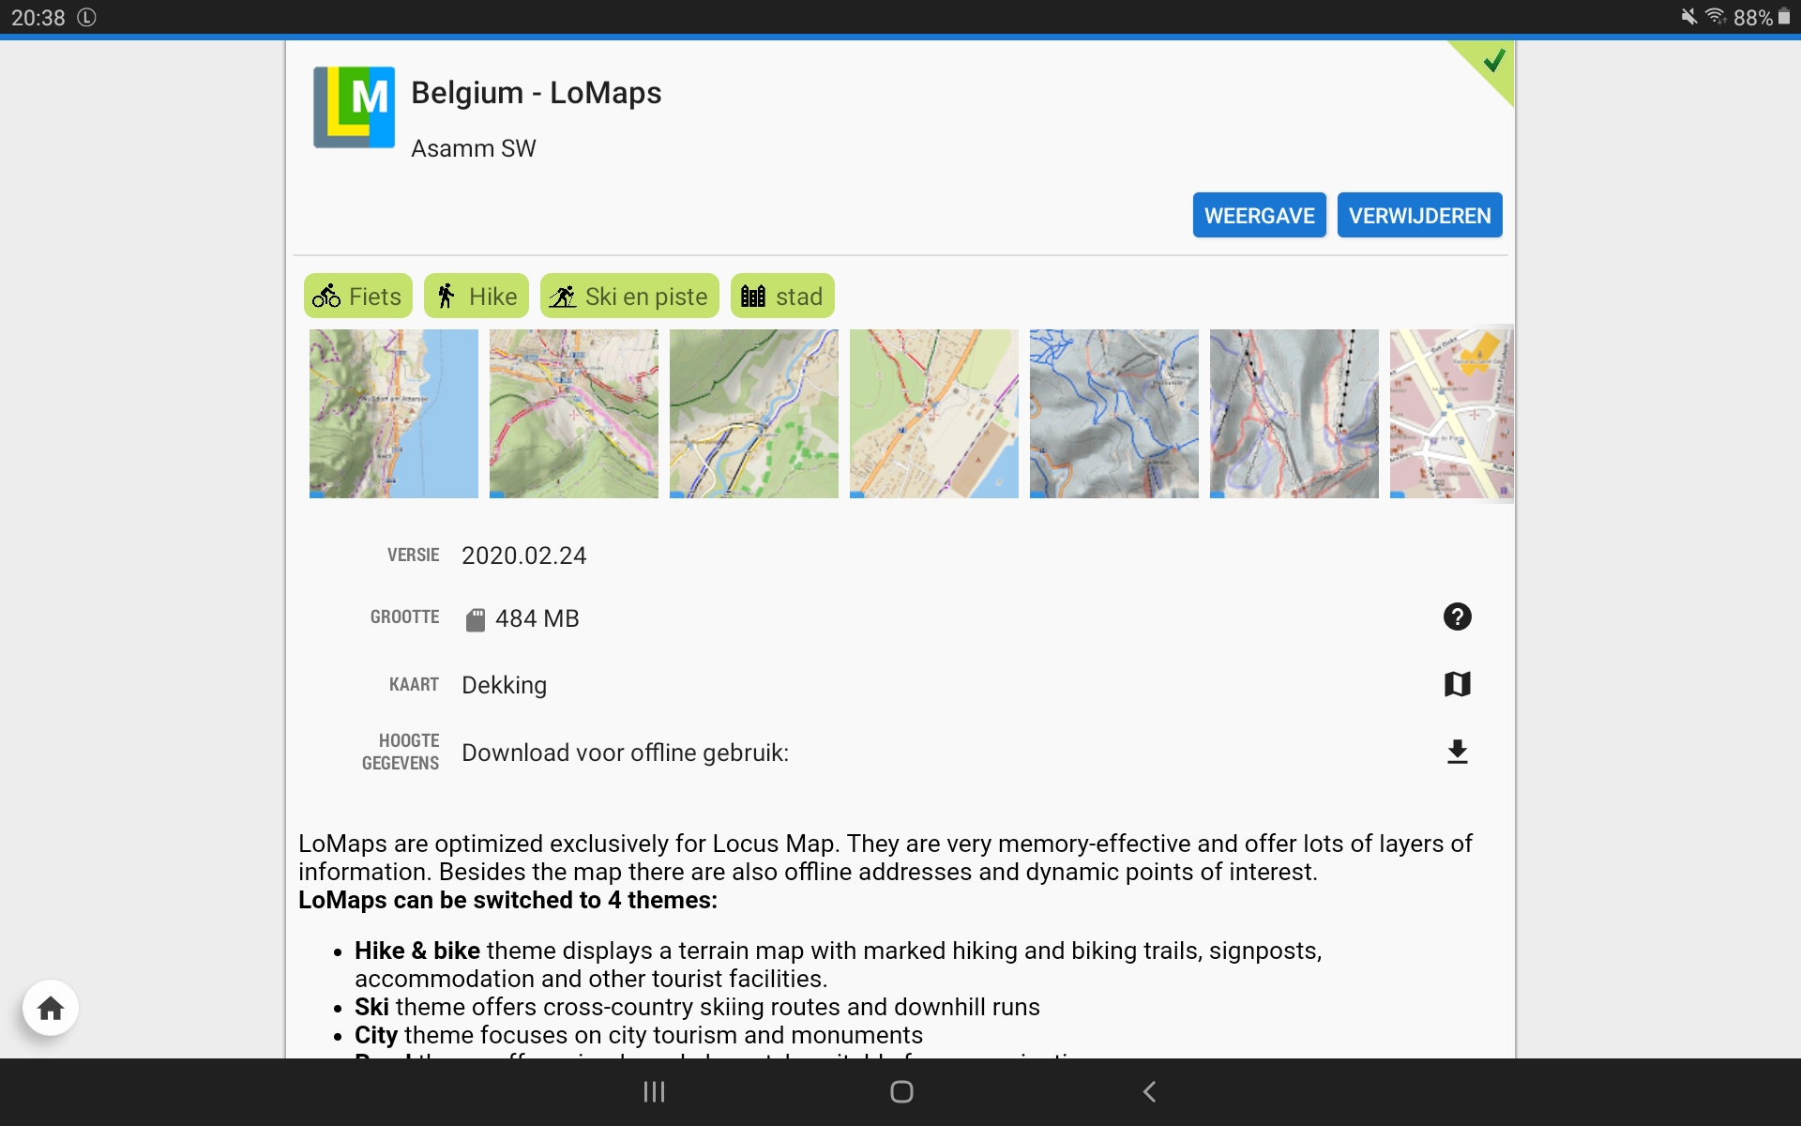Screen dimensions: 1801x1126
Task: Select the Fiets theme tag
Action: 357,297
